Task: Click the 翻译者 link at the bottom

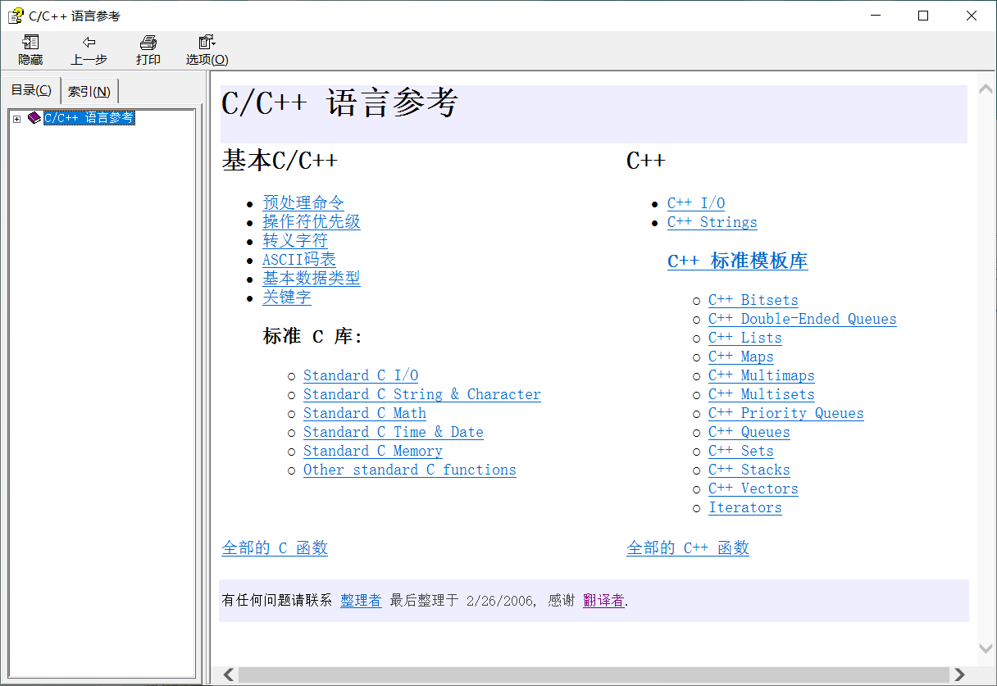Action: [x=603, y=600]
